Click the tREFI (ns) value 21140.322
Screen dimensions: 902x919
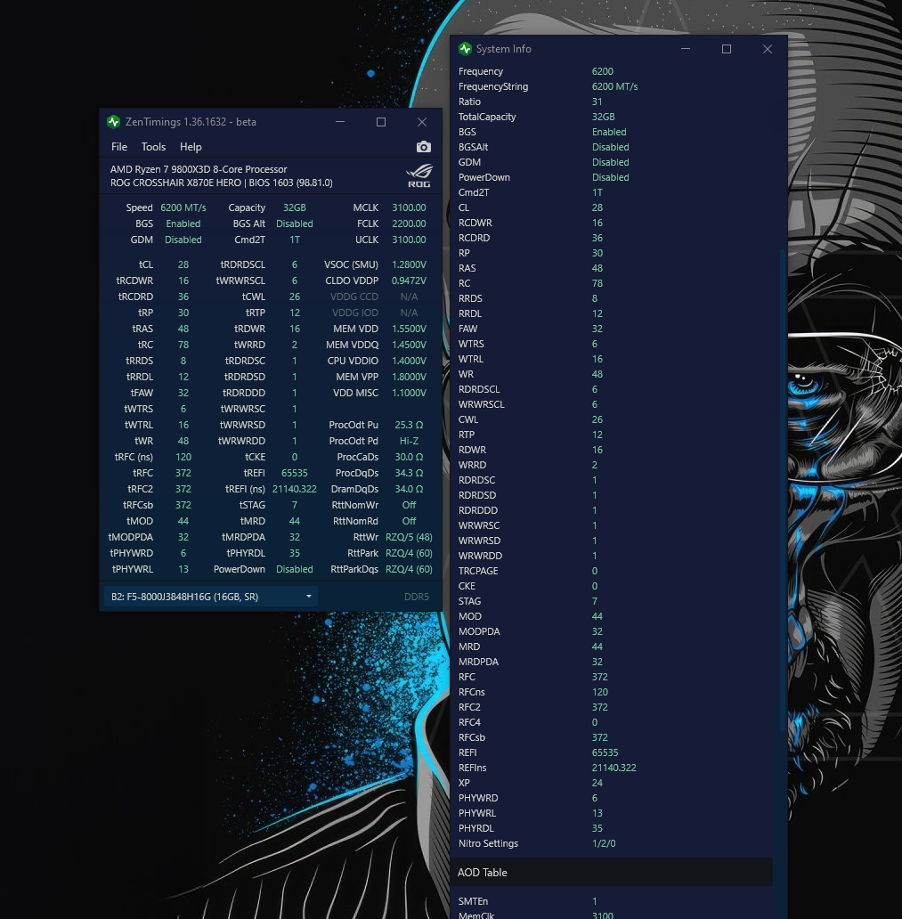(x=294, y=489)
